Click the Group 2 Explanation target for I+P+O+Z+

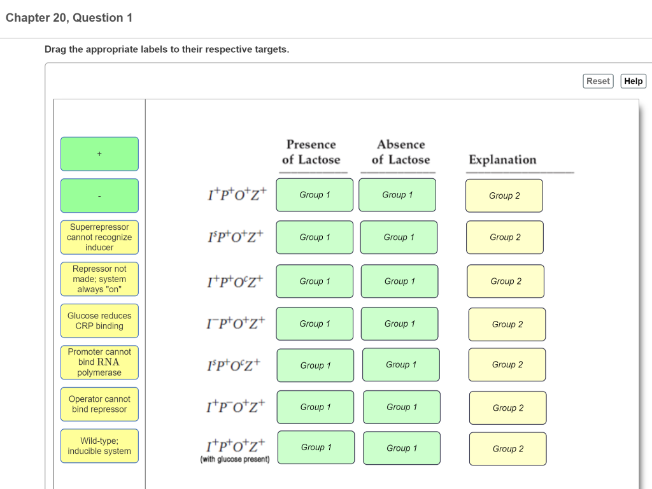tap(504, 195)
